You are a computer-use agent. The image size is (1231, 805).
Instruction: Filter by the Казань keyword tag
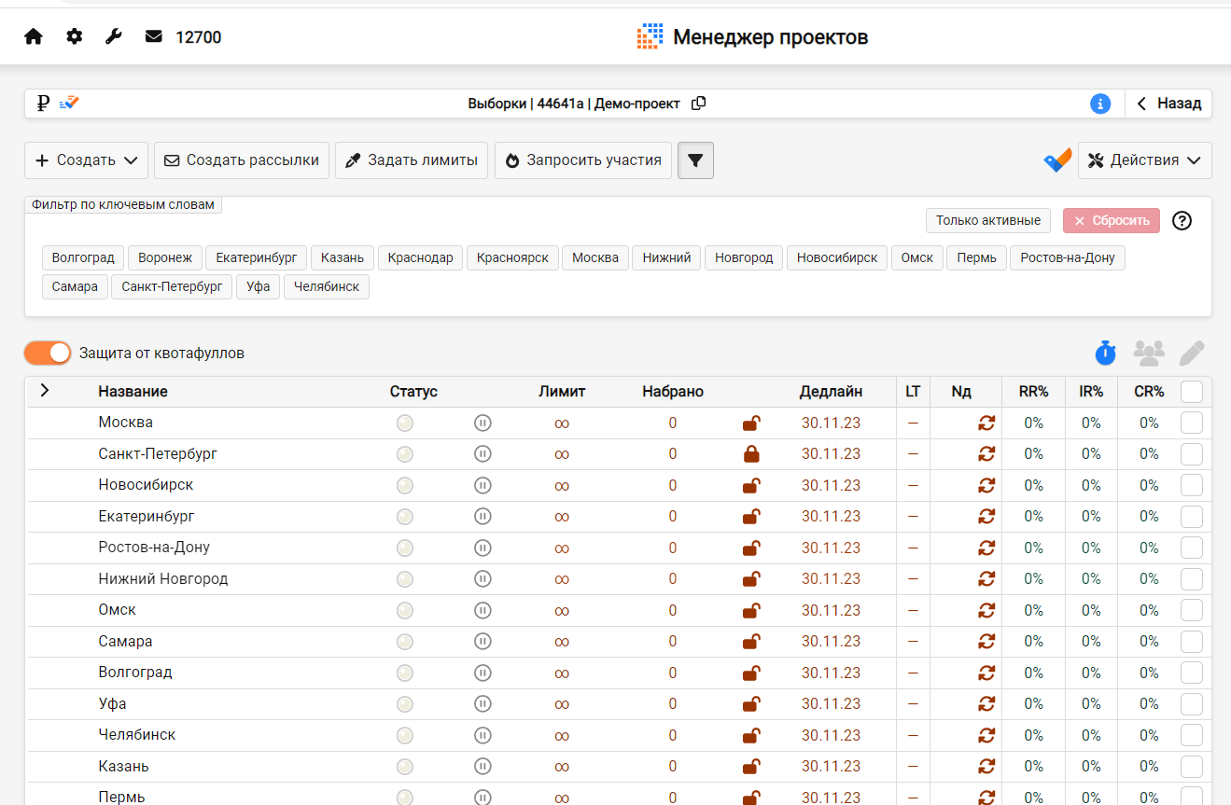[343, 257]
